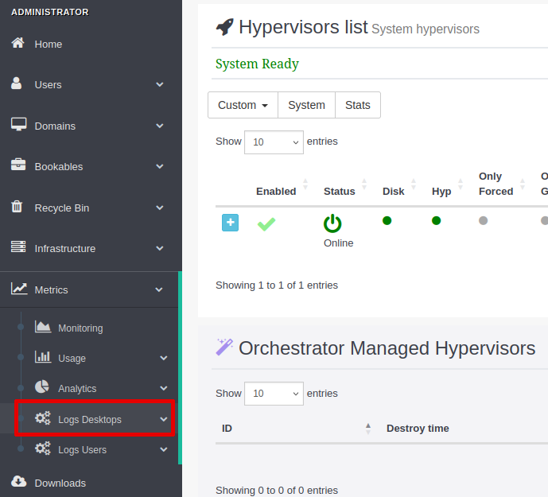The height and width of the screenshot is (497, 548).
Task: Sort orchestrator table by ID column header
Action: 227,428
